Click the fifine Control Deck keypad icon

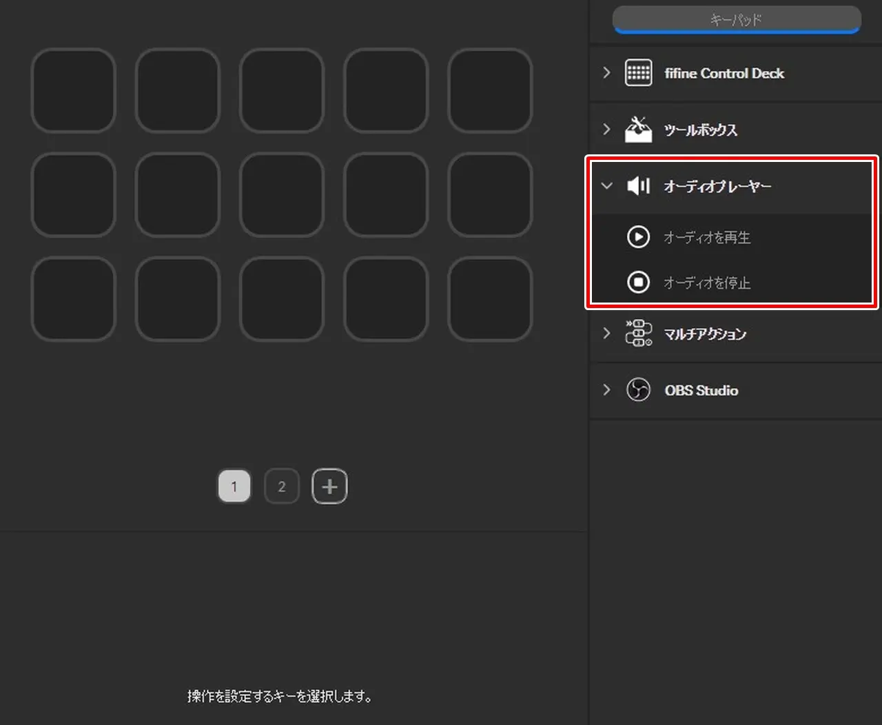638,73
